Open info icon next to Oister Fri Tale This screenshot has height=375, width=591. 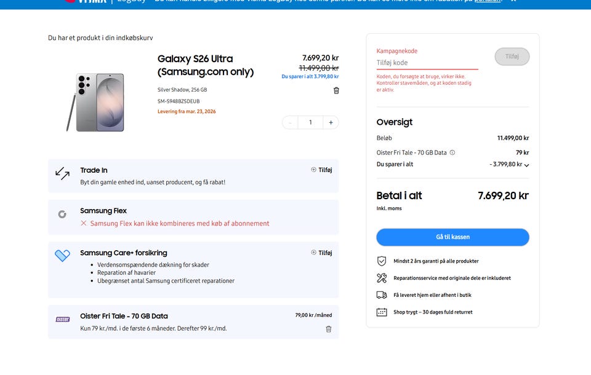pyautogui.click(x=452, y=152)
